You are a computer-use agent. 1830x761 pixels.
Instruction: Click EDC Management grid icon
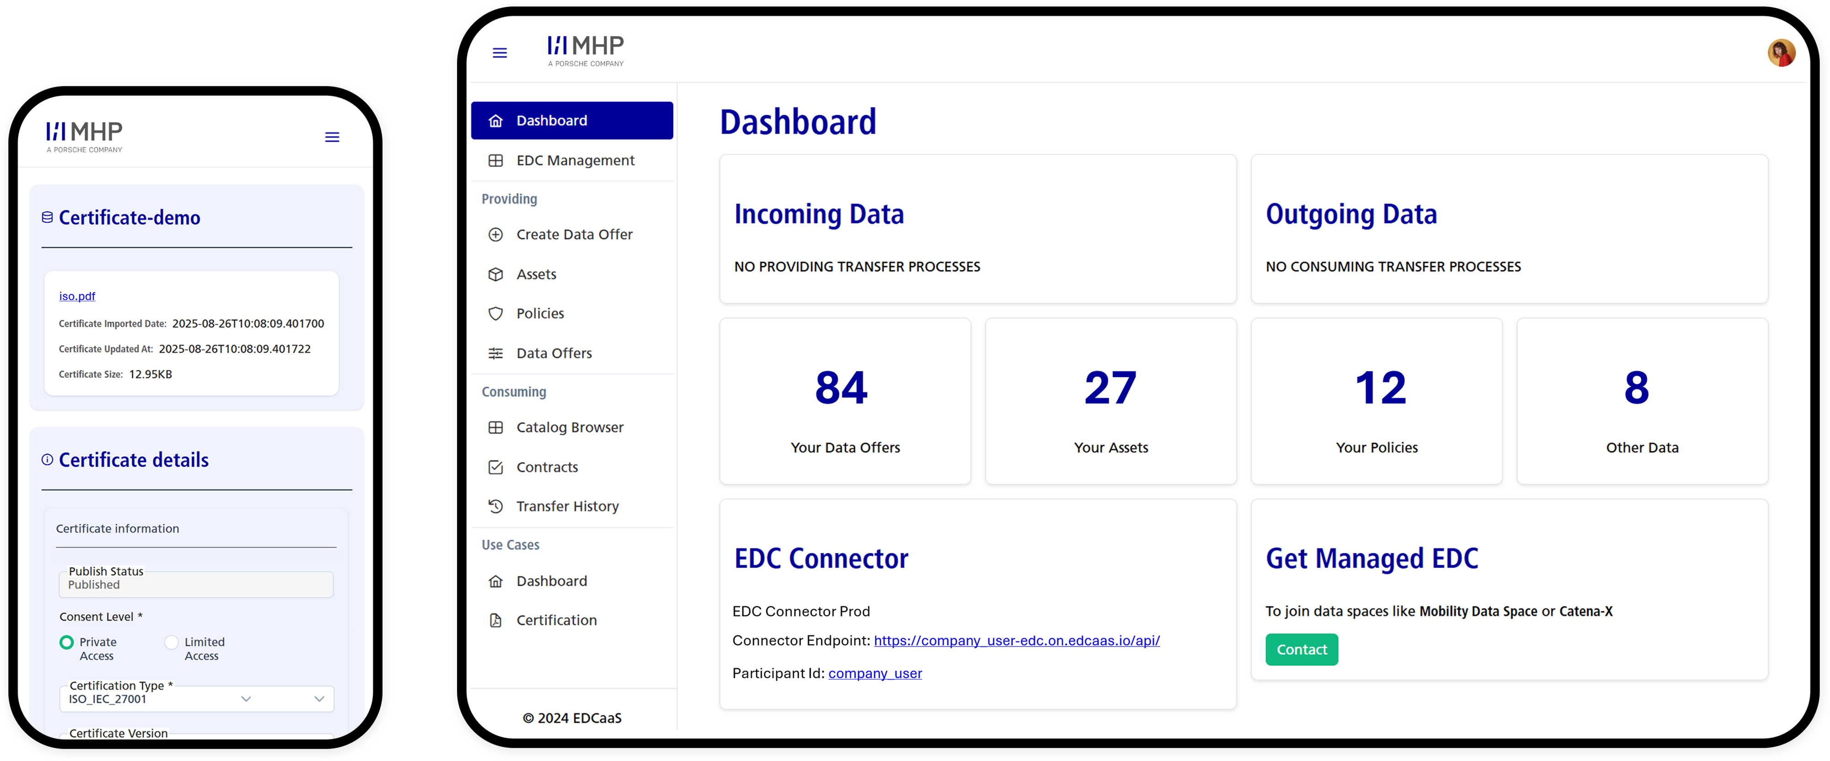496,161
